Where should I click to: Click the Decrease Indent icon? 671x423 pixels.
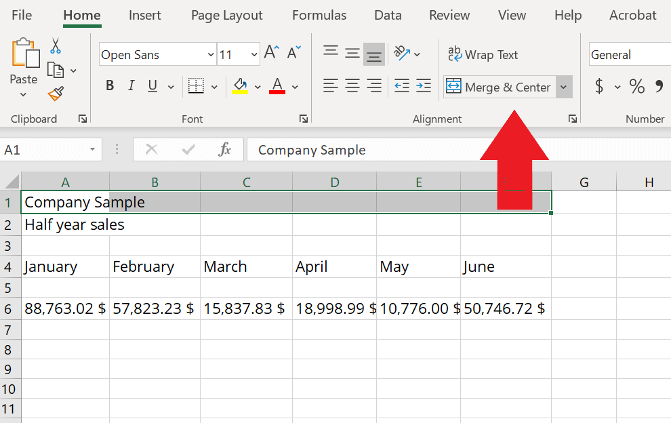tap(402, 86)
